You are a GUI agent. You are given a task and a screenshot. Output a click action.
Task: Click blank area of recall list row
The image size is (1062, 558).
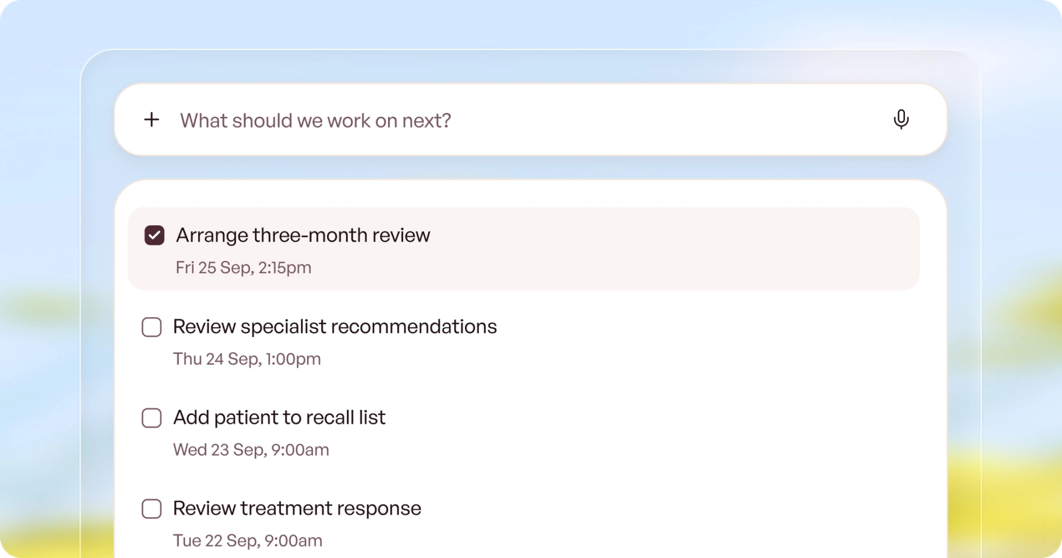click(652, 433)
